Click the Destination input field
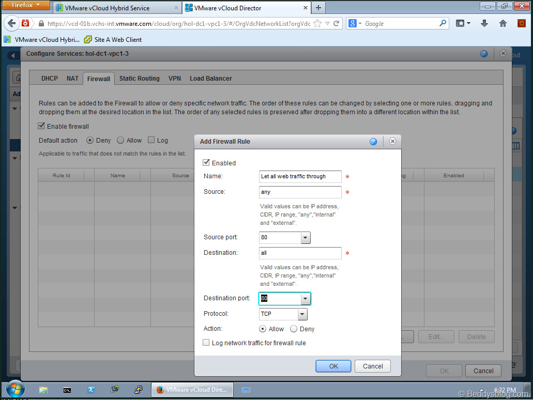This screenshot has width=533, height=400. 300,253
